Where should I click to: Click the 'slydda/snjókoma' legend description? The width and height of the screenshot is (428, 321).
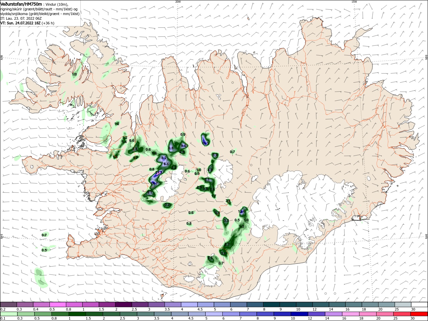13,14
